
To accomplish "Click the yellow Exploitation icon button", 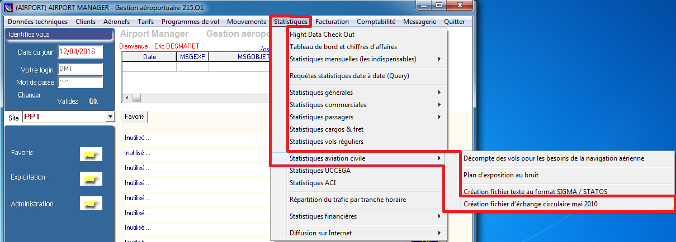I will click(x=91, y=179).
